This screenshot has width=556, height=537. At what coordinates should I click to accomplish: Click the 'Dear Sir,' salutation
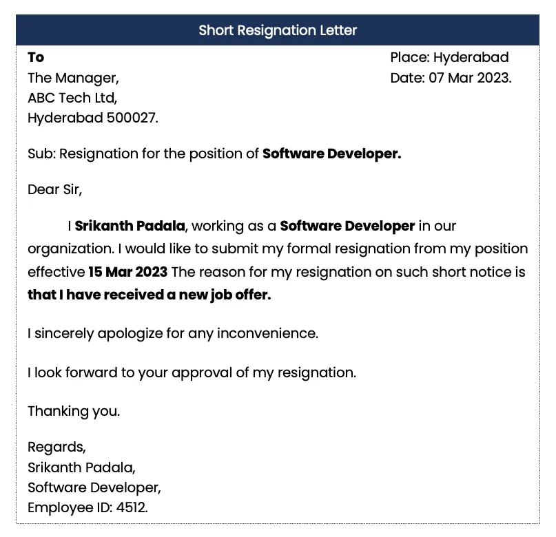coord(54,190)
